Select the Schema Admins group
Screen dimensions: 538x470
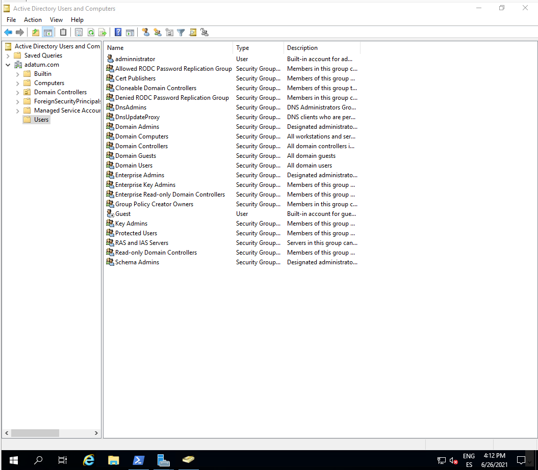pos(133,262)
